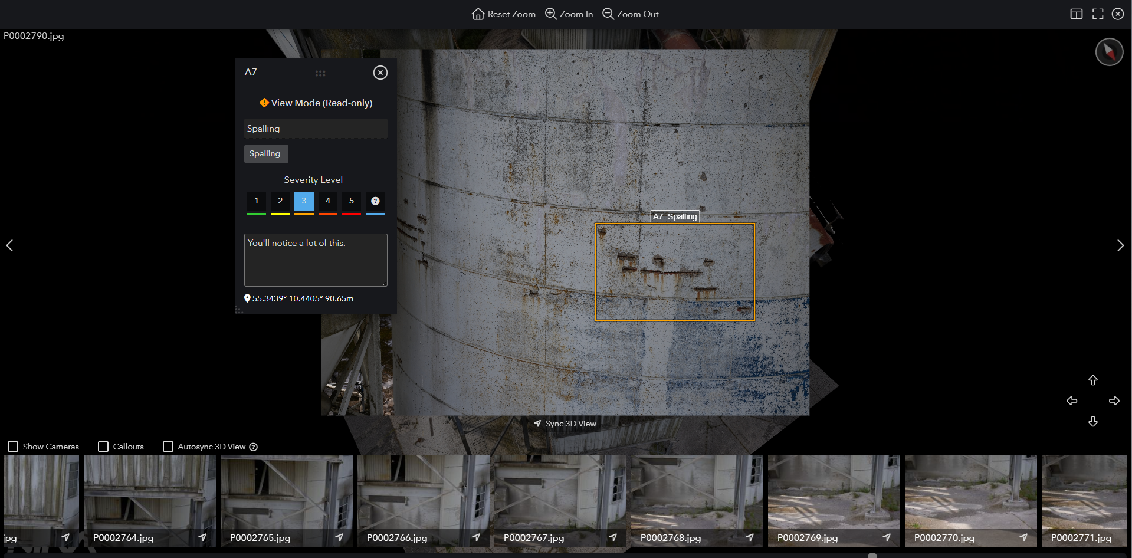Zoom in on the image
This screenshot has width=1132, height=558.
click(x=569, y=14)
